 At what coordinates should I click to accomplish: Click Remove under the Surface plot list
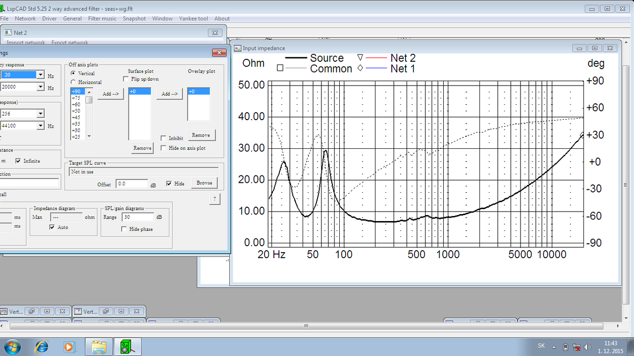pyautogui.click(x=142, y=148)
